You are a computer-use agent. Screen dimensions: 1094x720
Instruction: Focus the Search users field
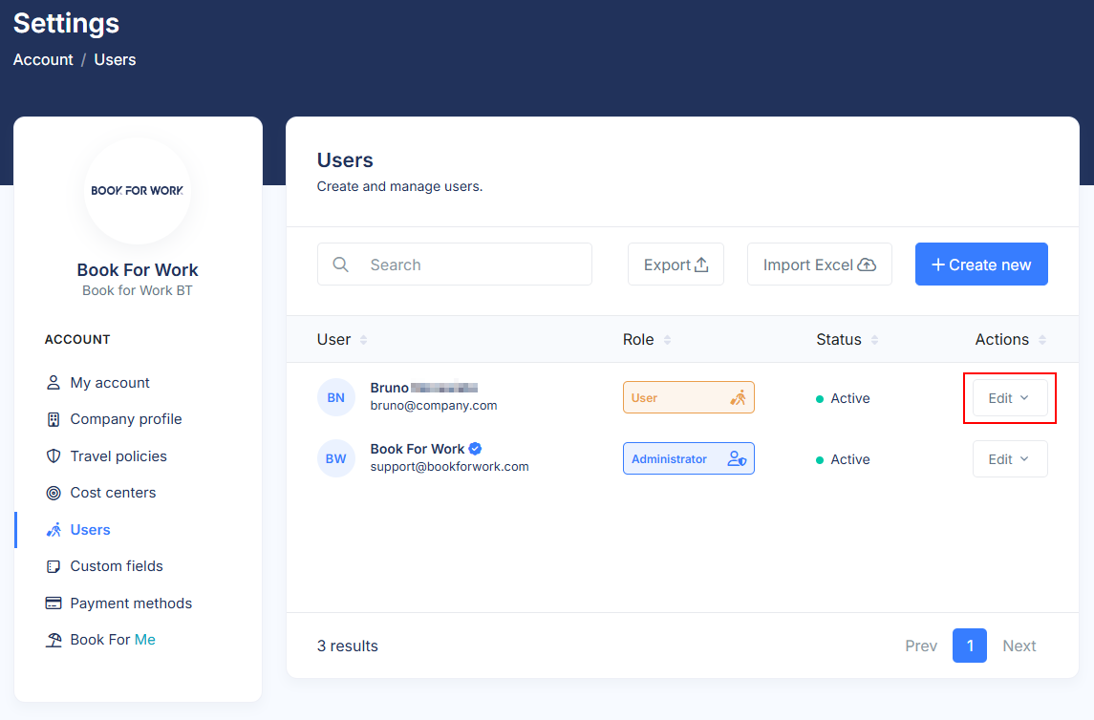[x=454, y=265]
